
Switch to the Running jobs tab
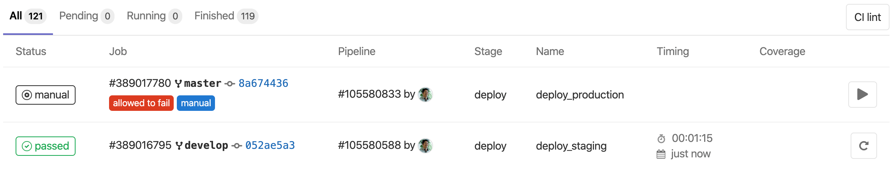click(154, 16)
